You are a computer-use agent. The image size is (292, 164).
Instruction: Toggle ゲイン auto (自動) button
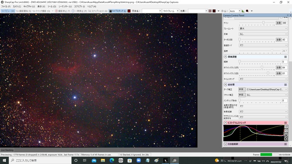coord(278,23)
